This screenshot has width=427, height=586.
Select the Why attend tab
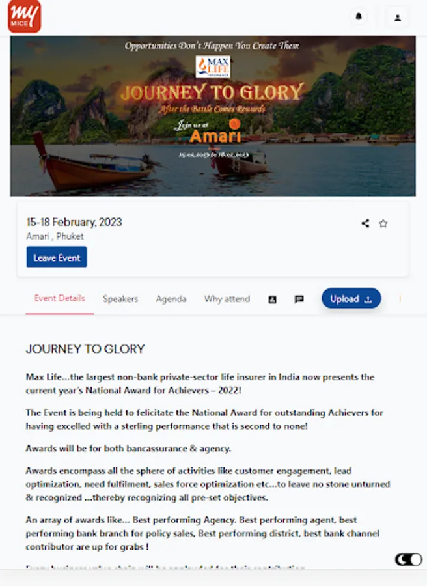[227, 299]
